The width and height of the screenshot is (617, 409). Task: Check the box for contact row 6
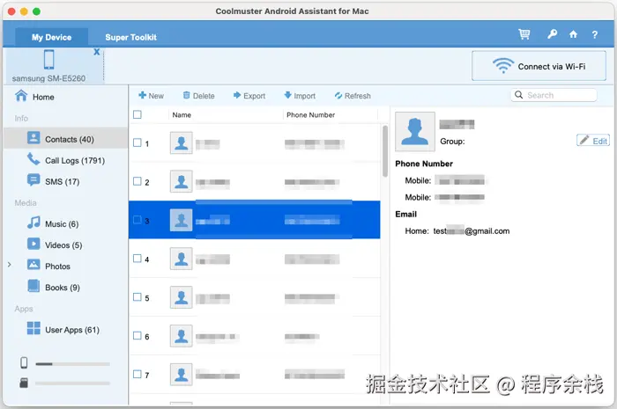tap(137, 335)
